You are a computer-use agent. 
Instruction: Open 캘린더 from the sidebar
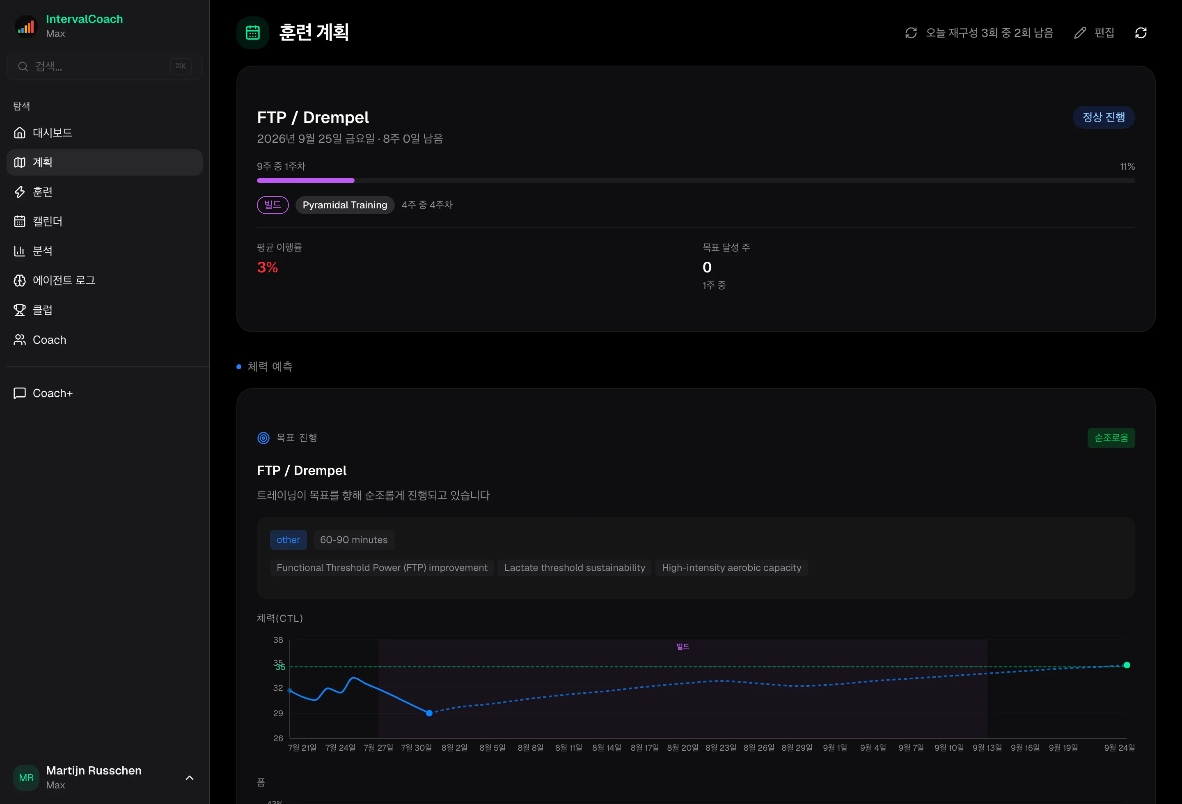pyautogui.click(x=105, y=221)
